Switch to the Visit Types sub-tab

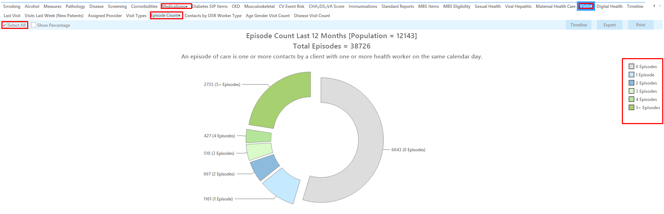[136, 16]
